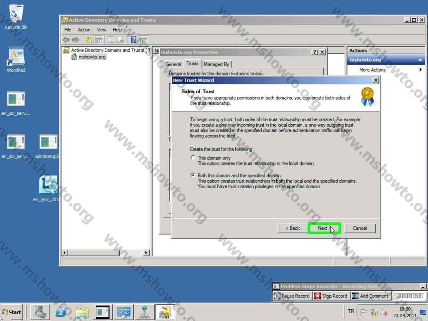The height and width of the screenshot is (321, 428).
Task: Select the admtsetup3 desktop icon
Action: coord(48,146)
